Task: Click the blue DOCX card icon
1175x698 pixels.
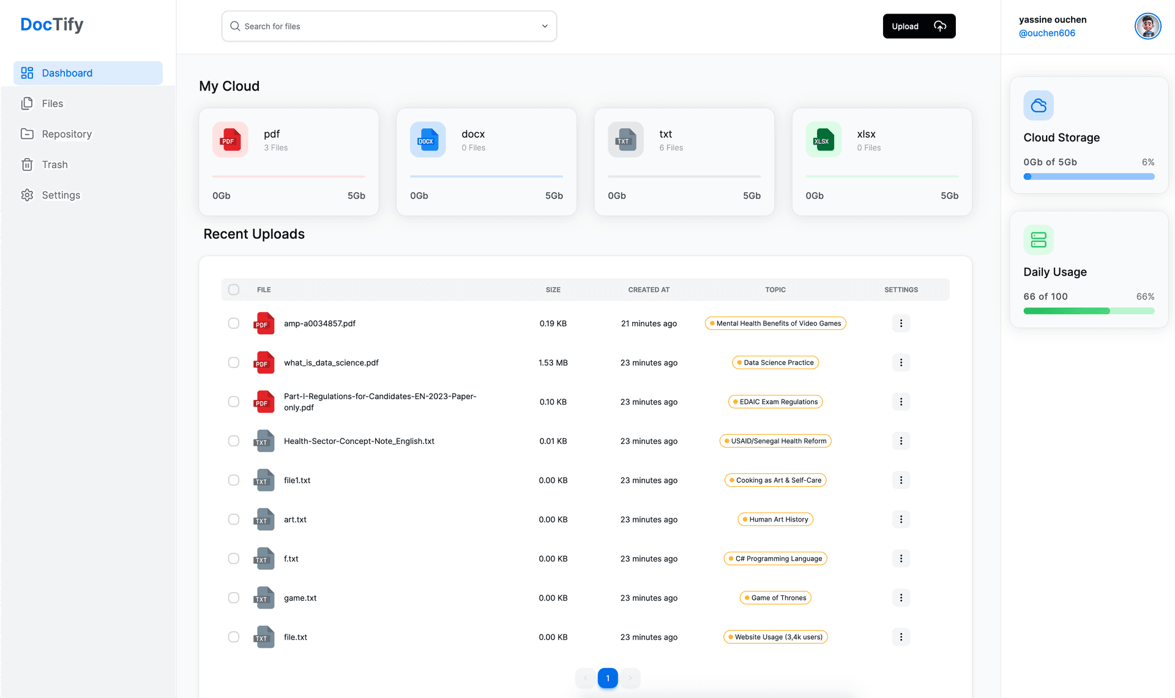Action: click(x=428, y=140)
